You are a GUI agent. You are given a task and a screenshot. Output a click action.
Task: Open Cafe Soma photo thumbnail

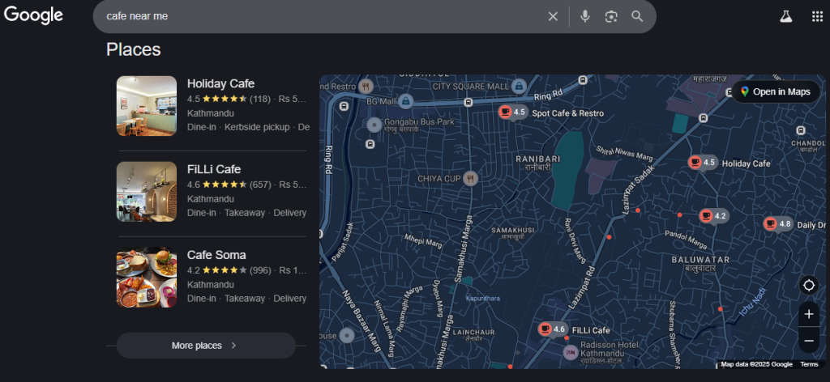147,277
